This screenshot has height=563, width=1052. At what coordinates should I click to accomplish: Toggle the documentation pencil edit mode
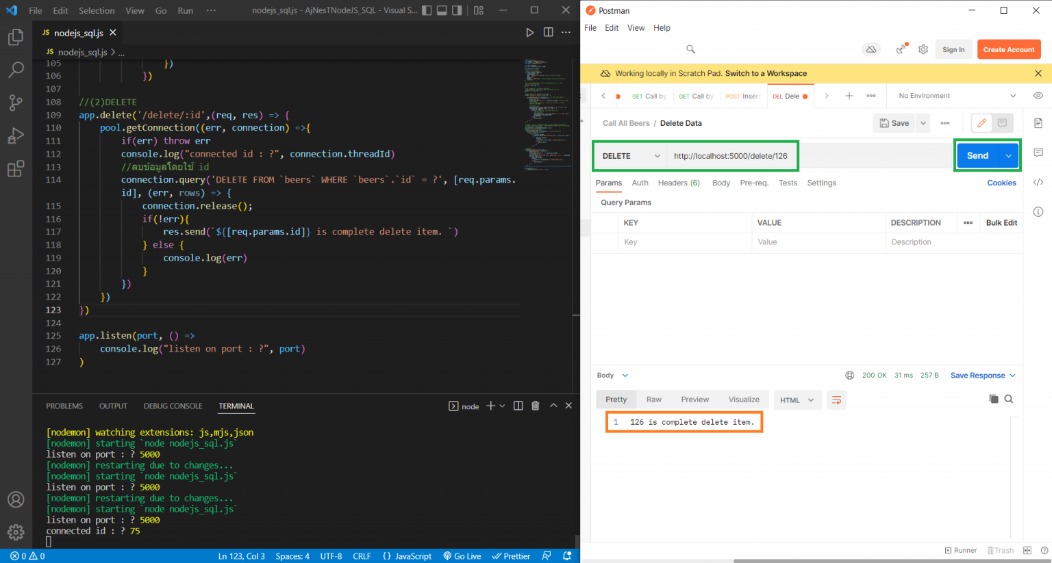(x=981, y=122)
